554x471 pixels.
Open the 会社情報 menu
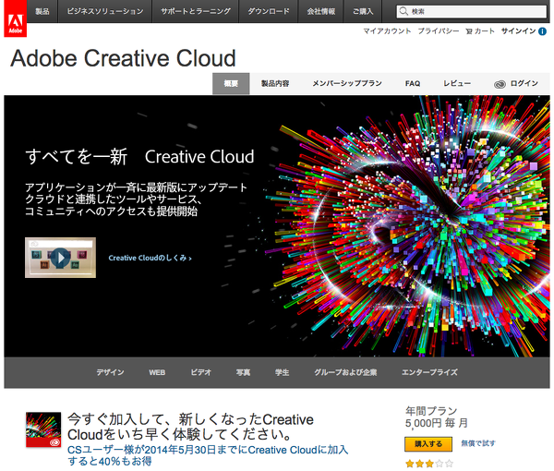[x=320, y=11]
